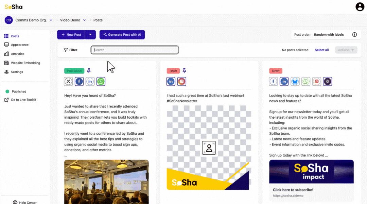Click into the Search field

[x=135, y=50]
